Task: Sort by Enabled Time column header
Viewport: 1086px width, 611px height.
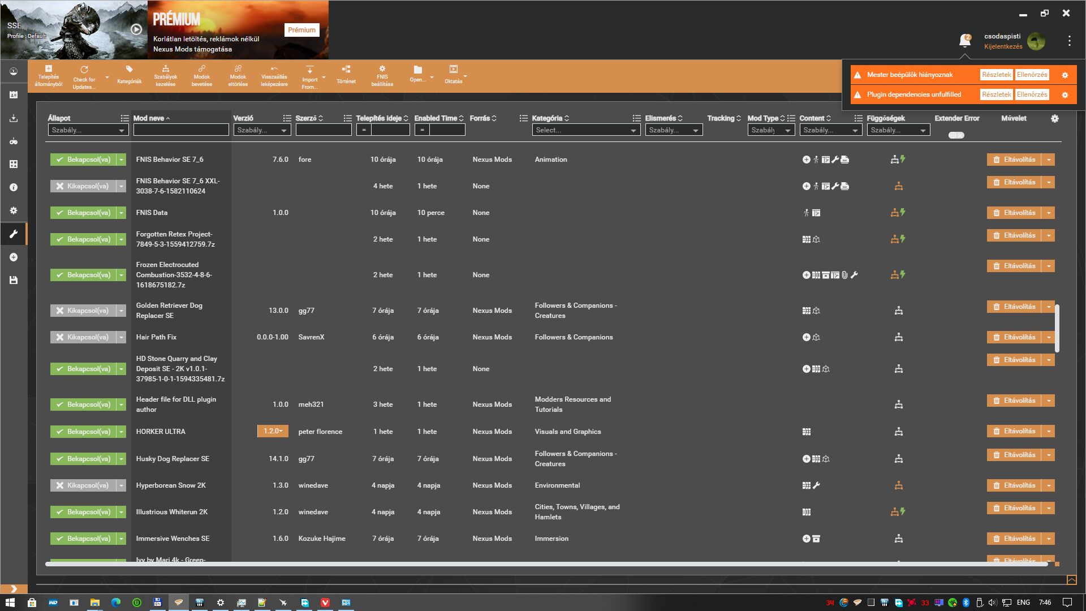Action: 439,118
